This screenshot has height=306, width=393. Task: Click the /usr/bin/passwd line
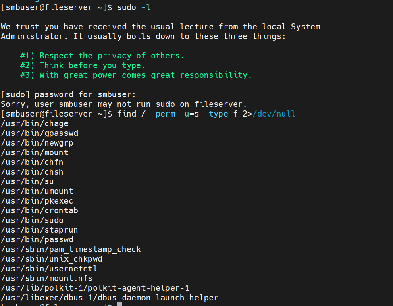[37, 239]
